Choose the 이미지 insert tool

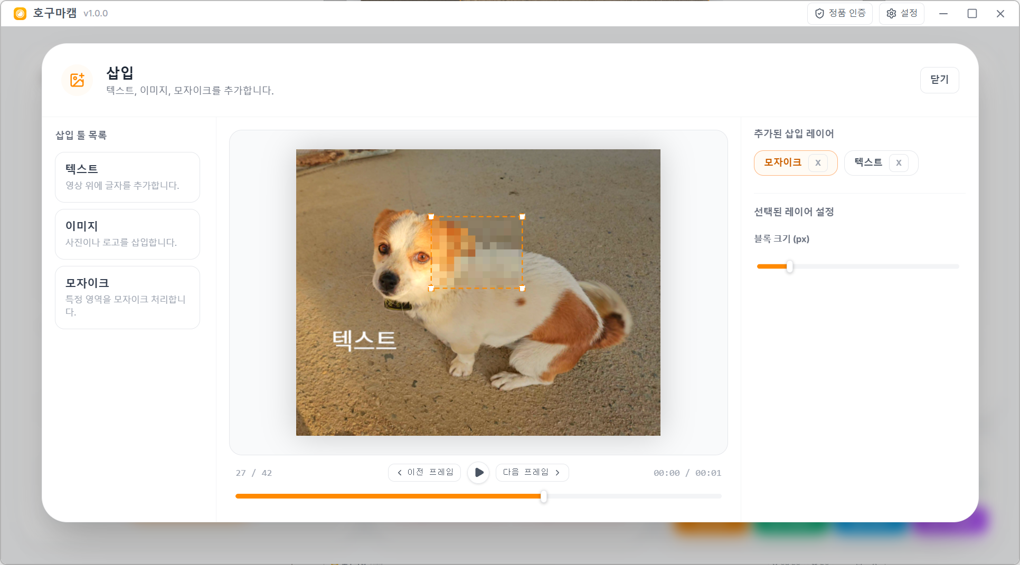(127, 234)
